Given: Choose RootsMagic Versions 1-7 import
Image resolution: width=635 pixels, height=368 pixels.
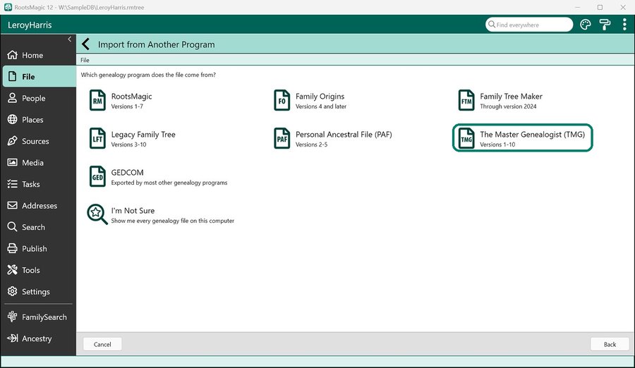Looking at the screenshot, I should pos(121,100).
